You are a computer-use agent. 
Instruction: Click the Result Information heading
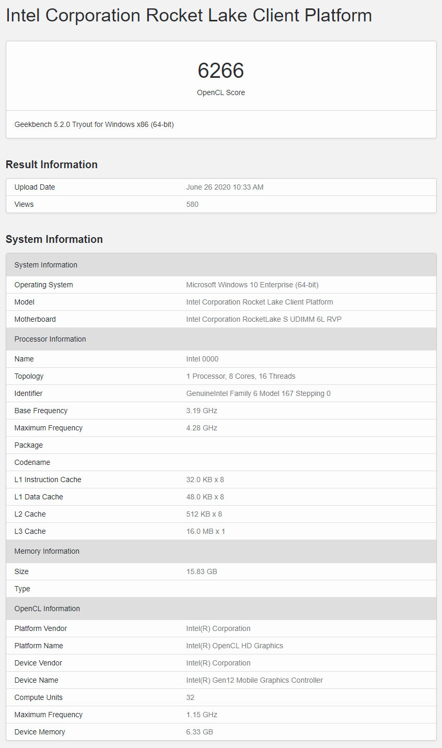pyautogui.click(x=52, y=165)
